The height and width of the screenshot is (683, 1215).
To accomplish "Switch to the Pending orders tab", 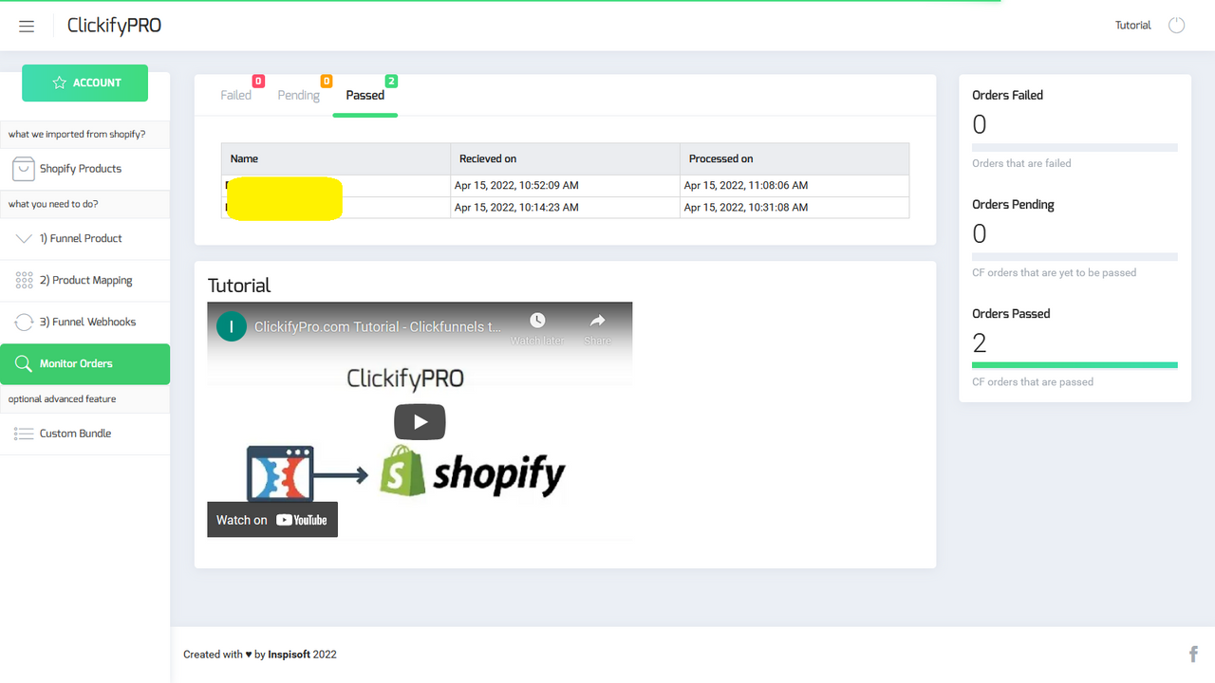I will tap(298, 95).
